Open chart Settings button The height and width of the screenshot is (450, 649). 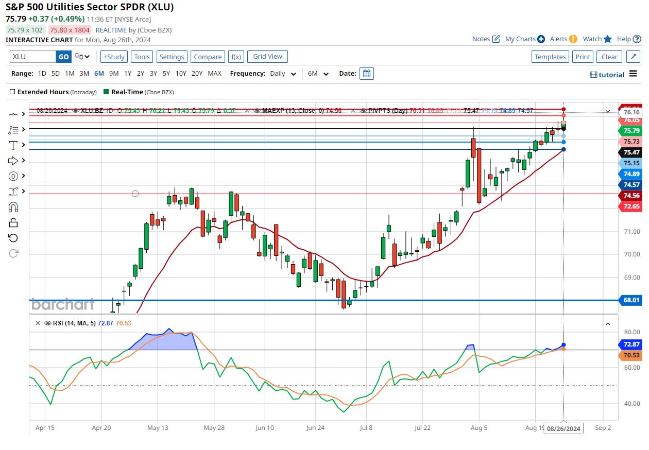tap(172, 57)
